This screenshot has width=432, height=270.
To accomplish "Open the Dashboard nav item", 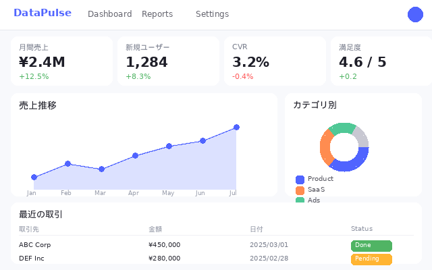I will point(109,14).
